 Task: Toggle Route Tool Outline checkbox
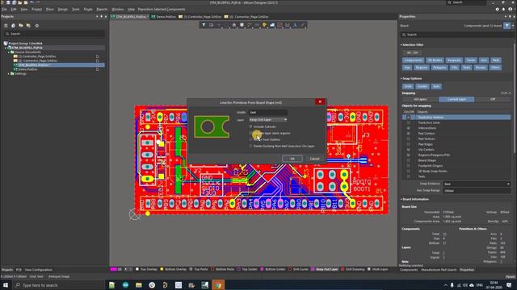tap(251, 139)
